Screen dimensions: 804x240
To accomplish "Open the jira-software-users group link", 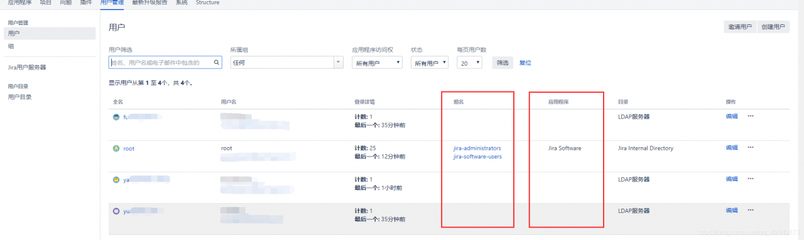I will (x=477, y=157).
